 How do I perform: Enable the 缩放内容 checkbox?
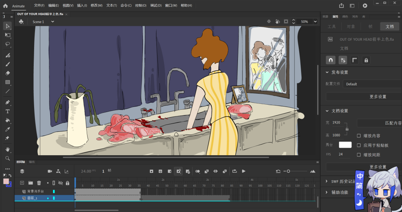[359, 136]
